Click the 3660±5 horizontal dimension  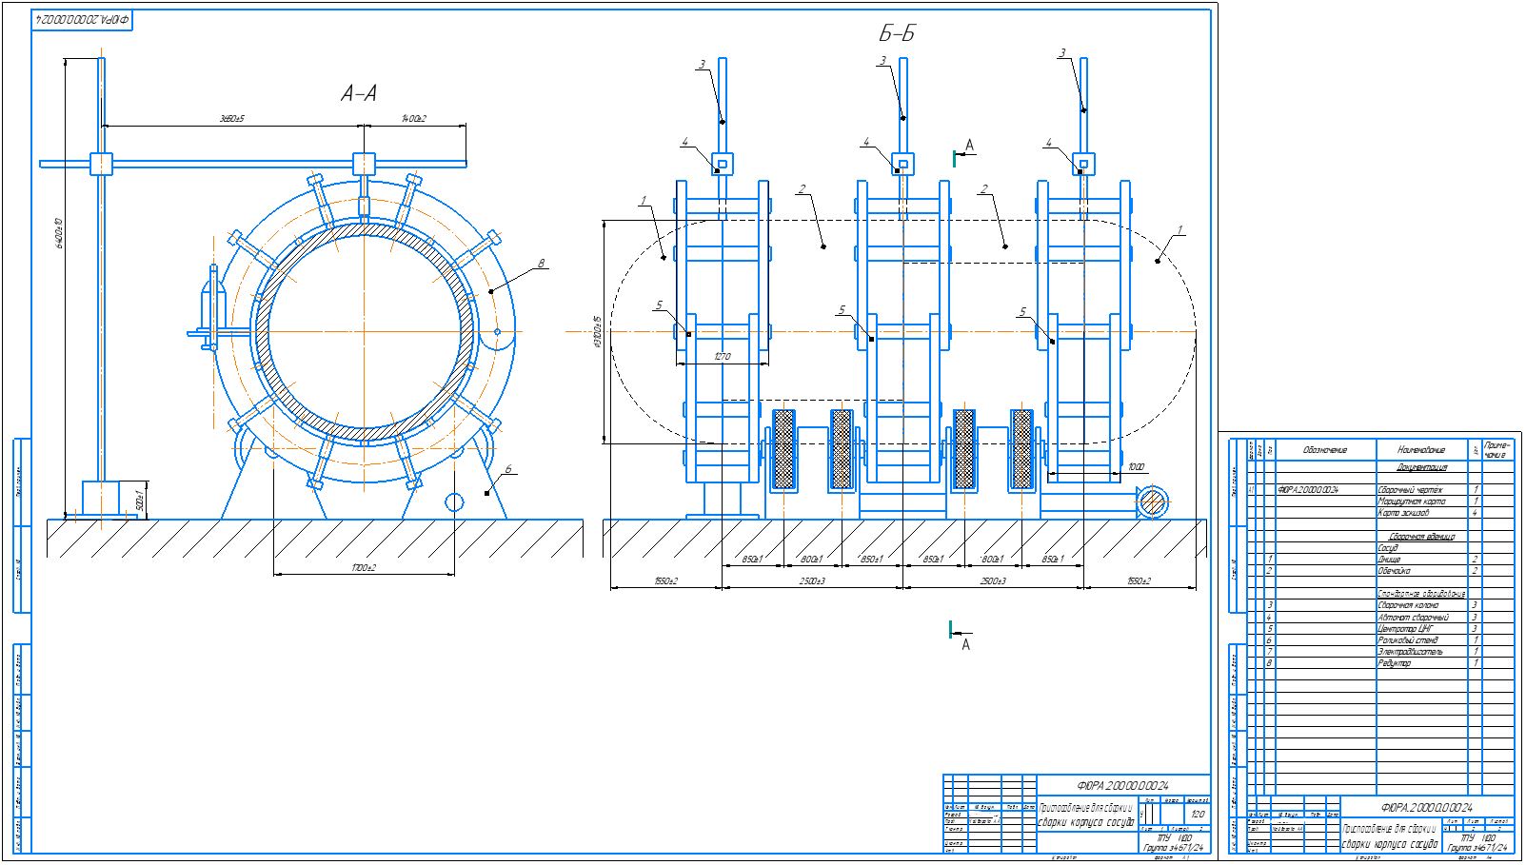click(232, 120)
